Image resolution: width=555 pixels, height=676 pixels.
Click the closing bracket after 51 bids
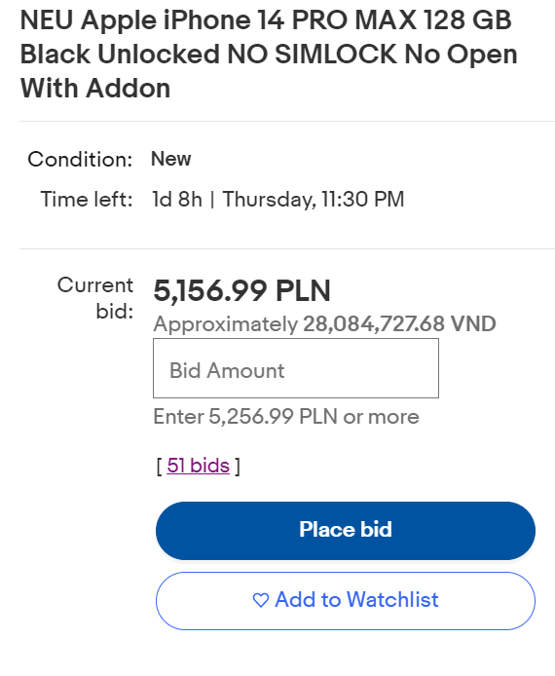pos(237,466)
